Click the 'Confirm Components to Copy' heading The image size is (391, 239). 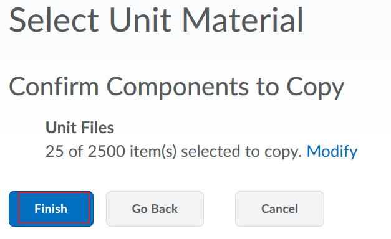tap(176, 87)
